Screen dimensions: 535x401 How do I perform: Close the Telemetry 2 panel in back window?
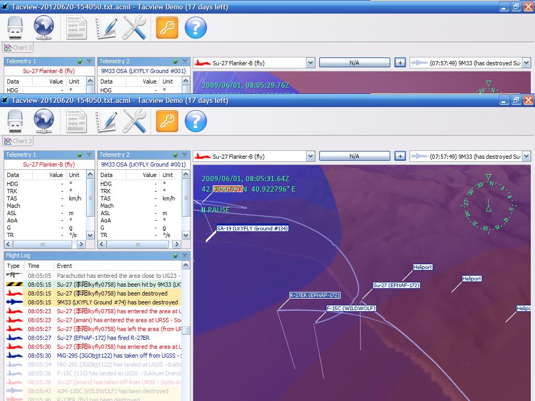coord(184,62)
